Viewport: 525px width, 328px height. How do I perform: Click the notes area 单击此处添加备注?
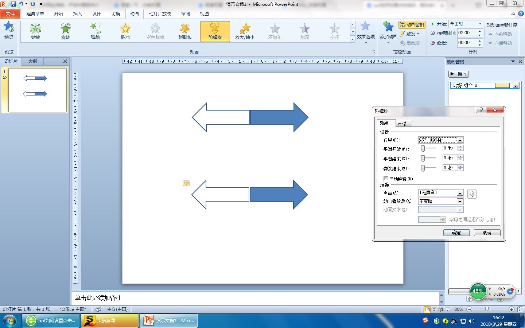click(255, 298)
